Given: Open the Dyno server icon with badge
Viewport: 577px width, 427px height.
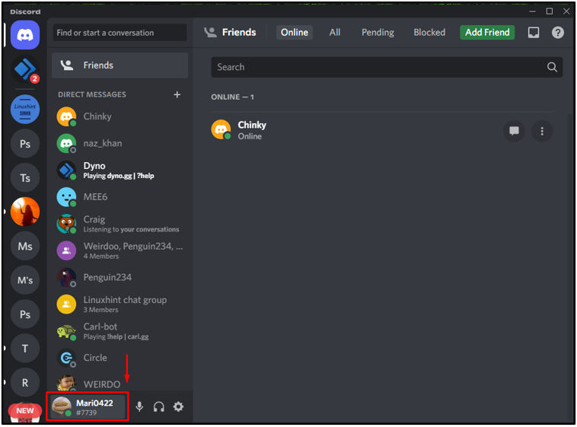Looking at the screenshot, I should (x=25, y=69).
